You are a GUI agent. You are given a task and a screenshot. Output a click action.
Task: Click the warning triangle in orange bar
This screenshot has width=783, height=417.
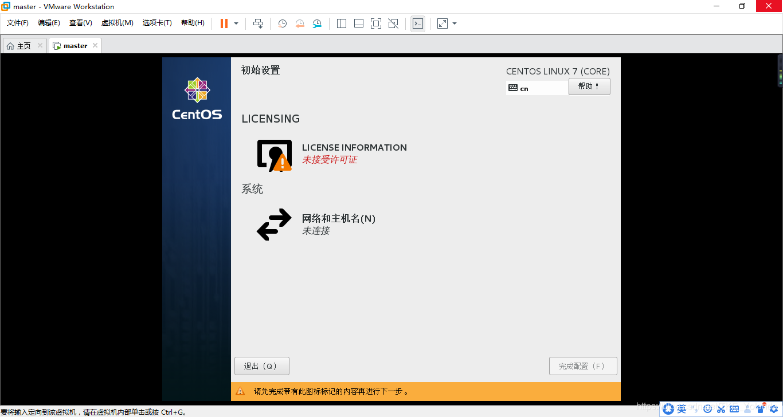tap(240, 392)
